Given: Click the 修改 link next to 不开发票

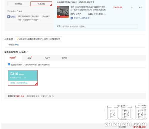Looking at the screenshot, I should [17, 45].
